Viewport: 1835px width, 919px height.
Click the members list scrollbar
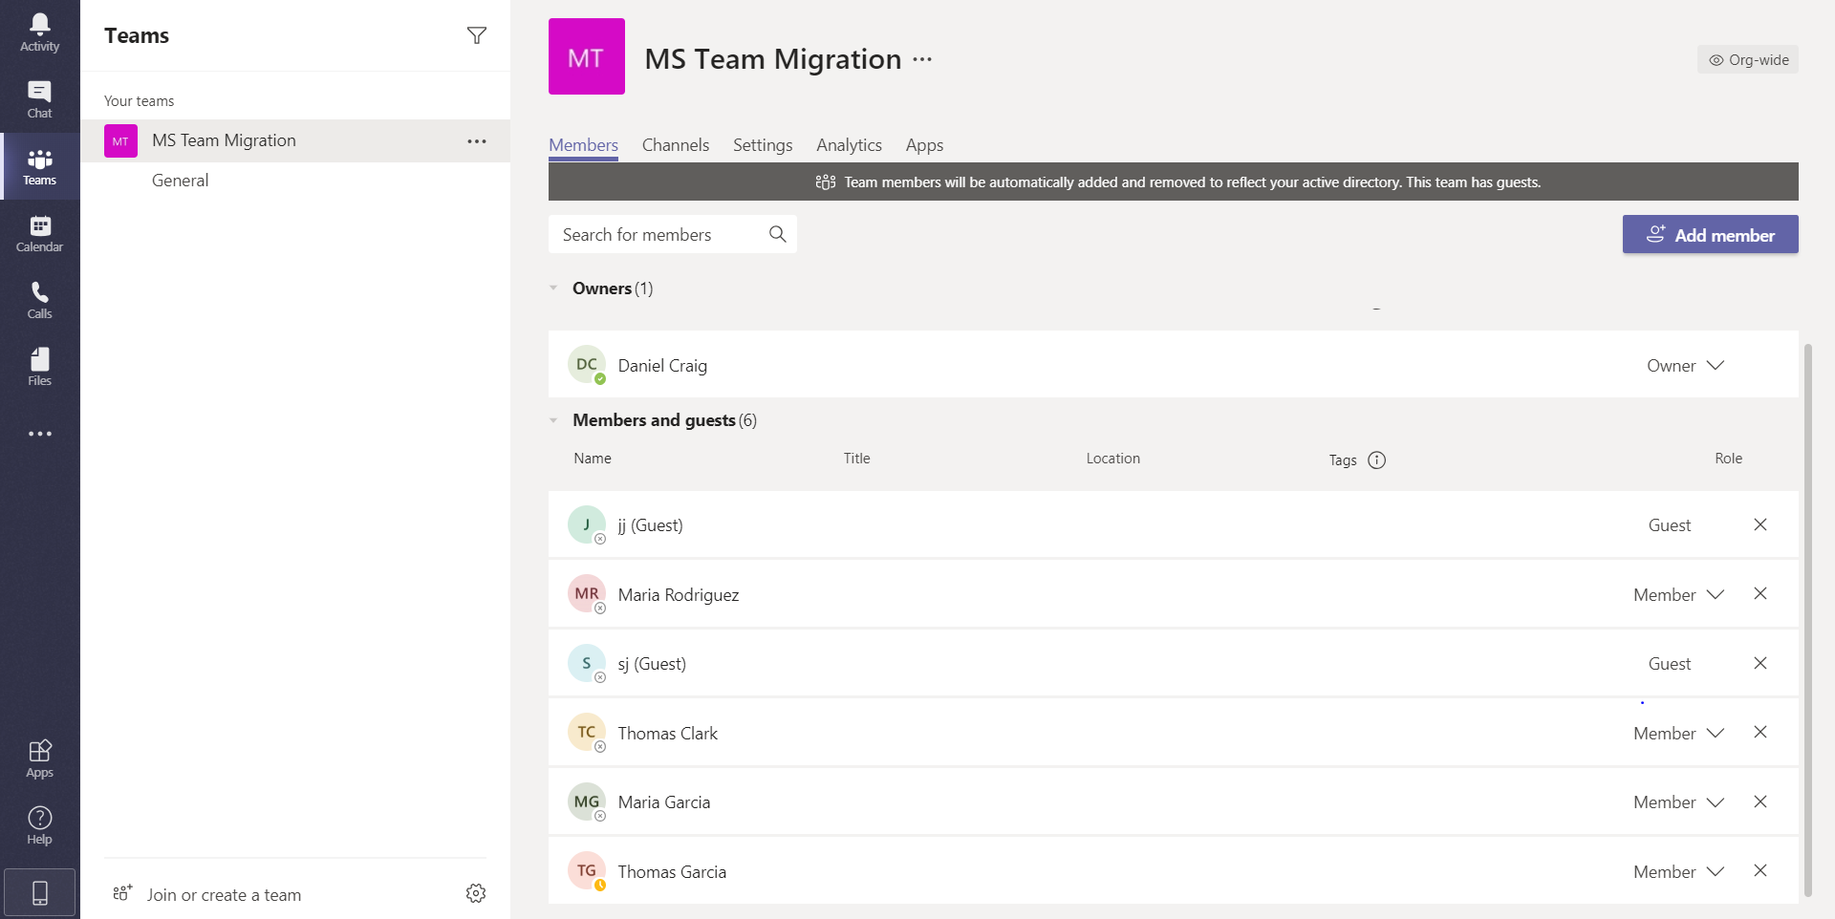1807,621
